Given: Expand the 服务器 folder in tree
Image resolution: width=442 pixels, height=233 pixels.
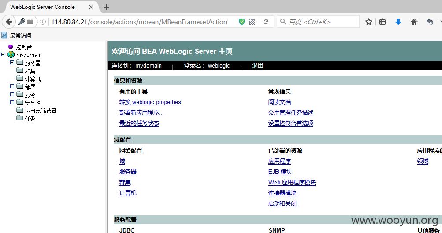Looking at the screenshot, I should (12, 62).
